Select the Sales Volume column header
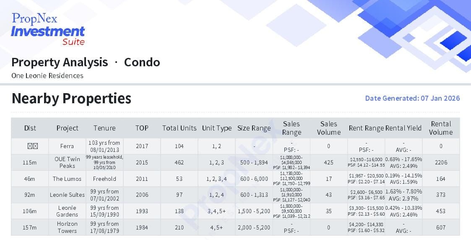 point(329,128)
